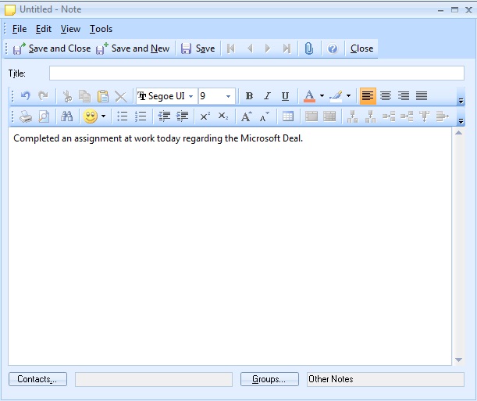The image size is (477, 401).
Task: Click the Save and Close button
Action: pos(52,48)
